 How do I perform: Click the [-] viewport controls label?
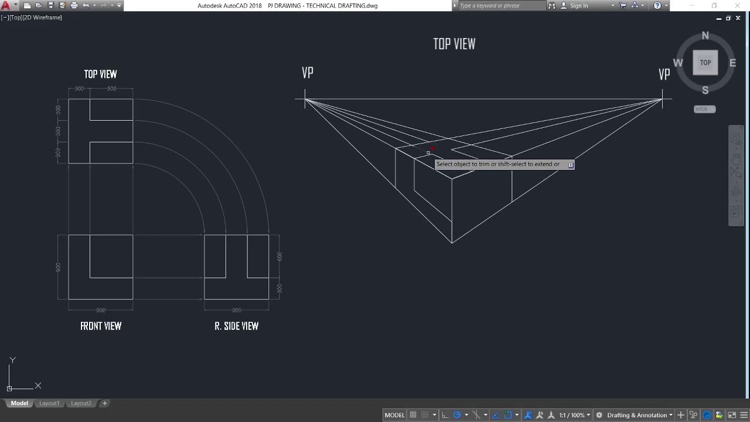pos(5,18)
